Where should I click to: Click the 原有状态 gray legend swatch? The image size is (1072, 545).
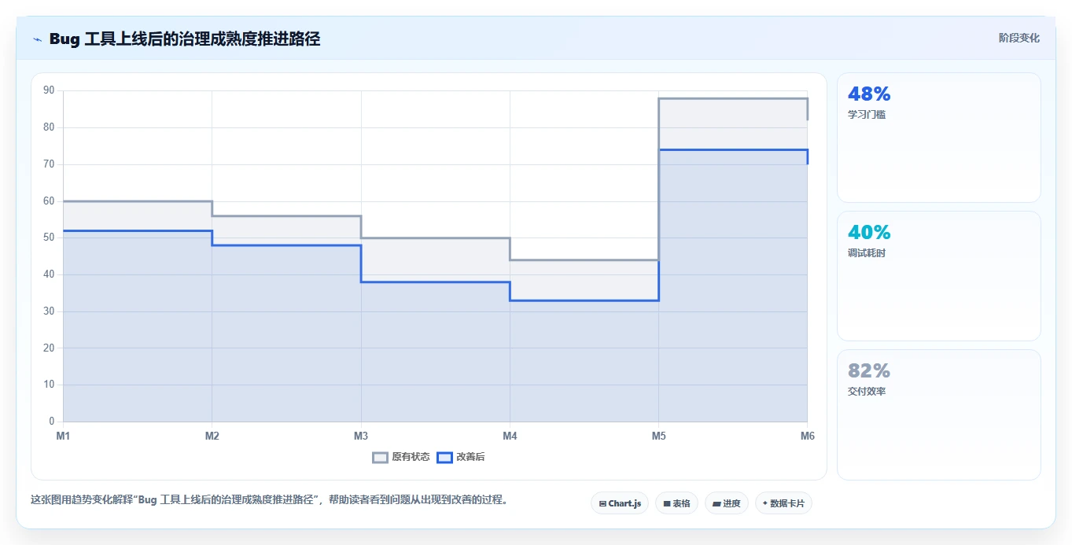[381, 457]
